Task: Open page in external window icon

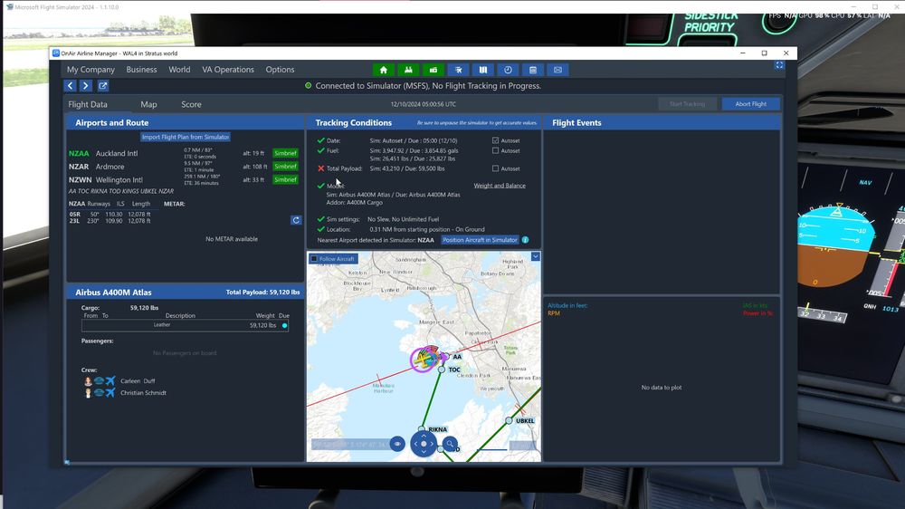Action: (x=103, y=86)
